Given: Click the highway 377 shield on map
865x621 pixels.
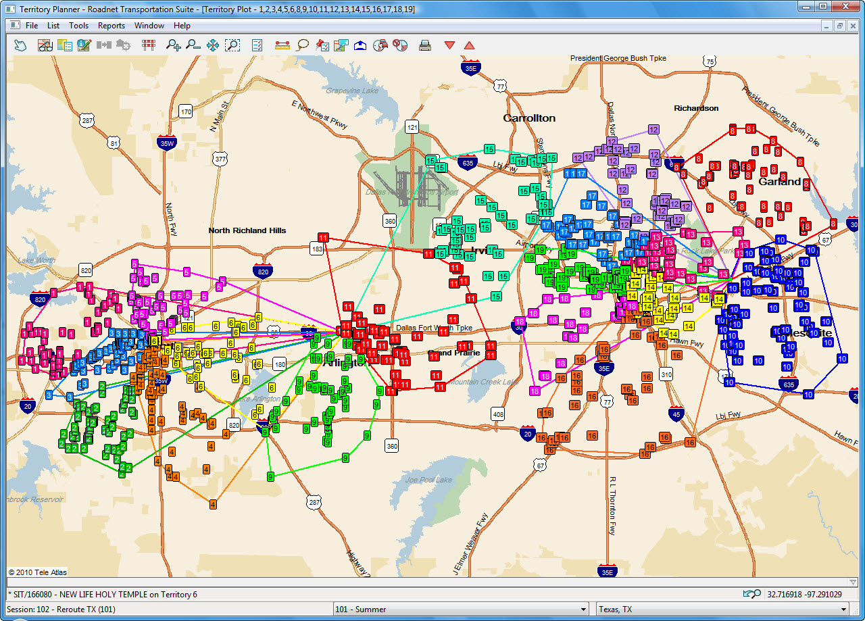Looking at the screenshot, I should coord(220,159).
